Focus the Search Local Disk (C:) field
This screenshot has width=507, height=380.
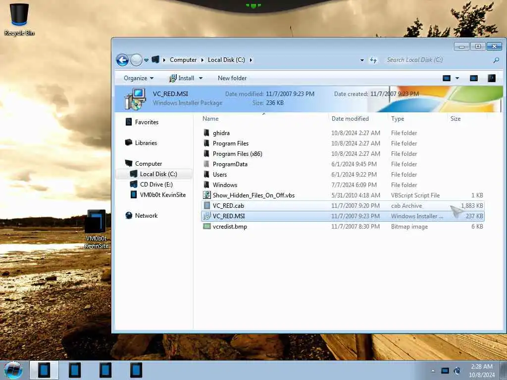pyautogui.click(x=438, y=60)
